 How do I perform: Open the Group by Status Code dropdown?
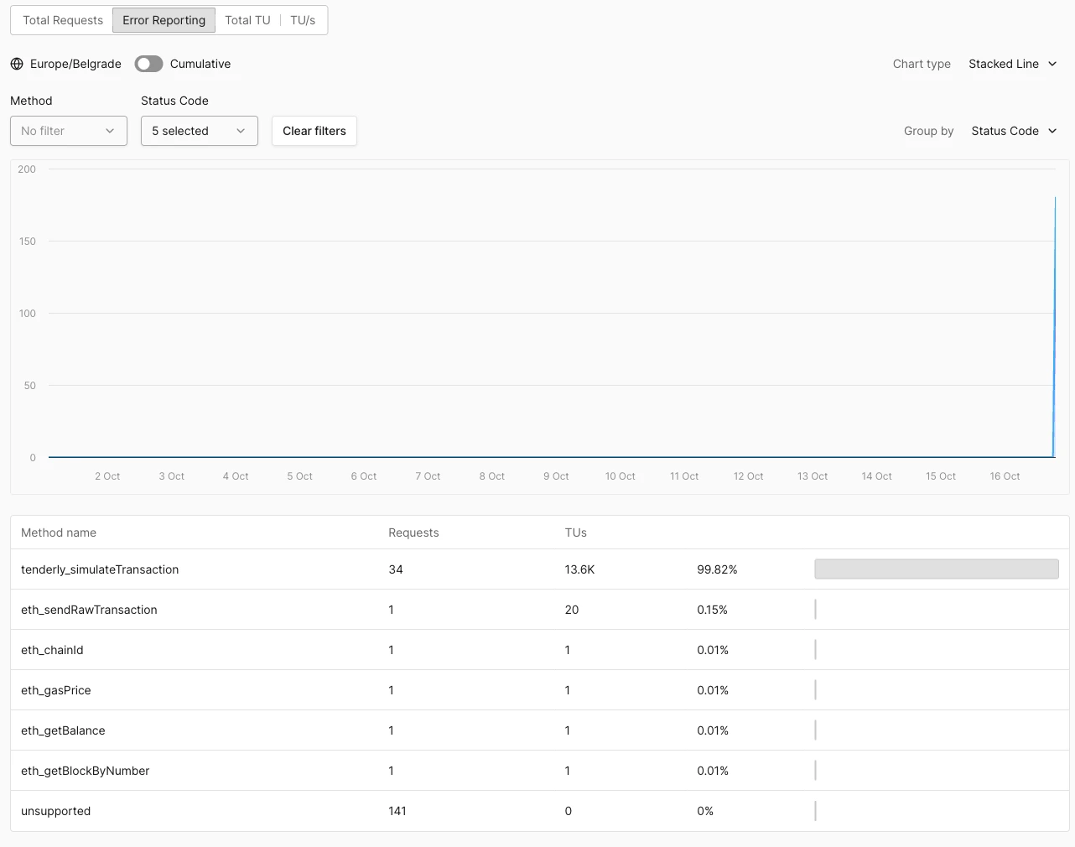pos(1015,131)
